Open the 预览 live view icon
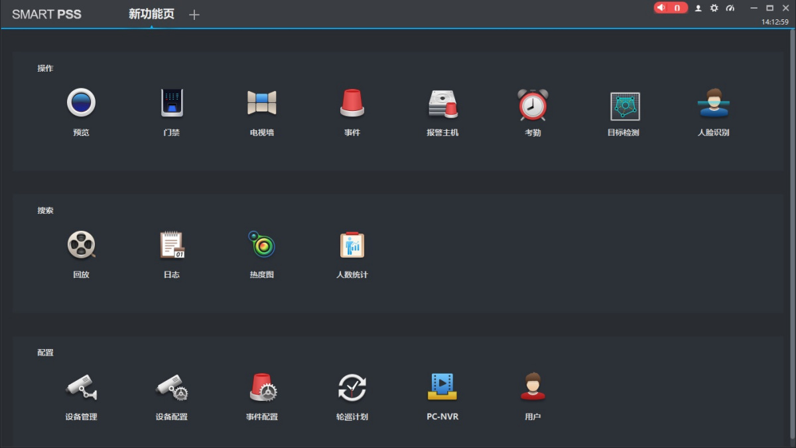Viewport: 796px width, 448px height. point(81,104)
